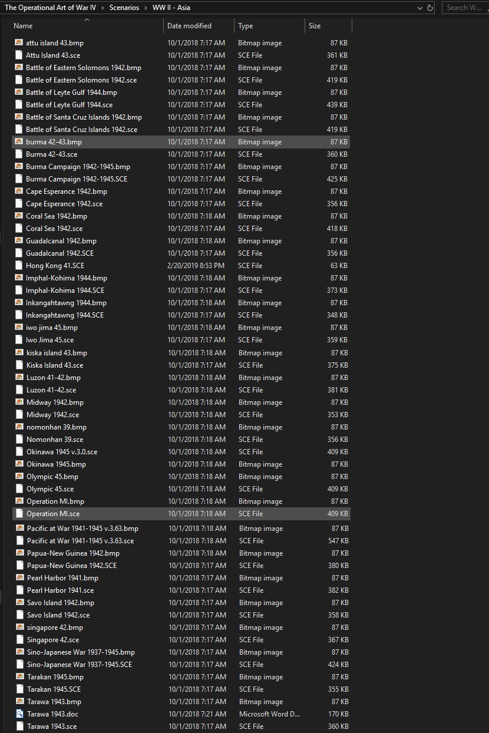Select file Burma 42-43.sce
The height and width of the screenshot is (733, 489).
[x=51, y=154]
